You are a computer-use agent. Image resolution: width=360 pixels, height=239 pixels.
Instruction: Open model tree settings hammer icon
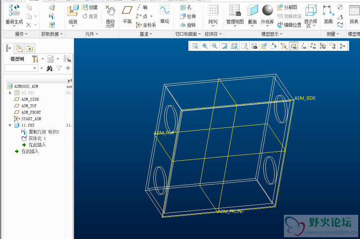35,59
